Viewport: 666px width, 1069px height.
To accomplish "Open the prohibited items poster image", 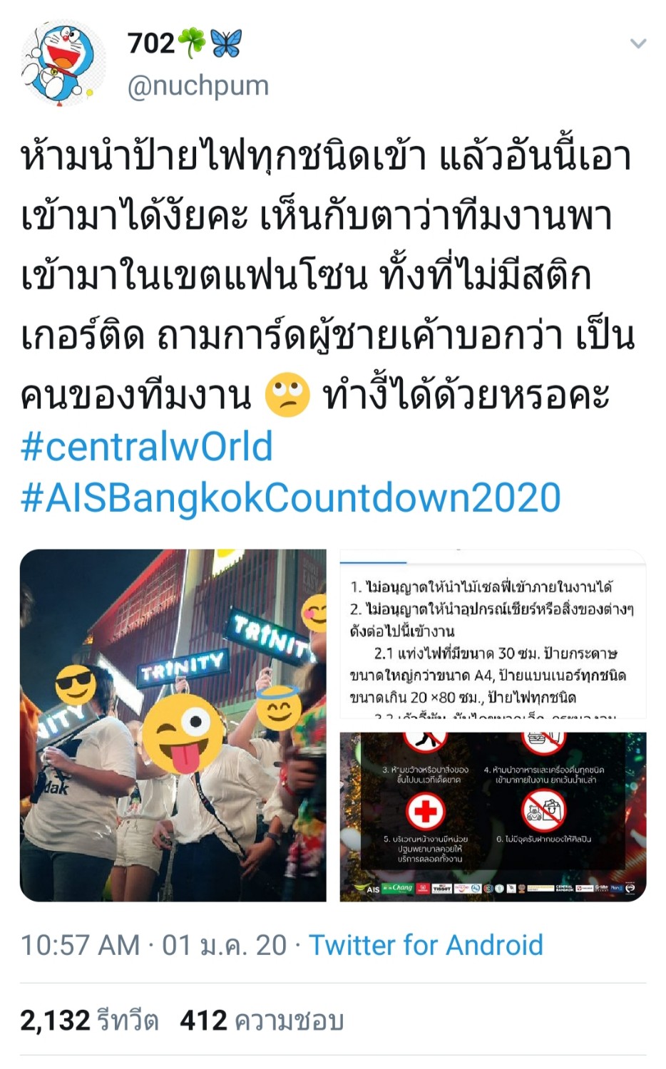I will [x=493, y=817].
